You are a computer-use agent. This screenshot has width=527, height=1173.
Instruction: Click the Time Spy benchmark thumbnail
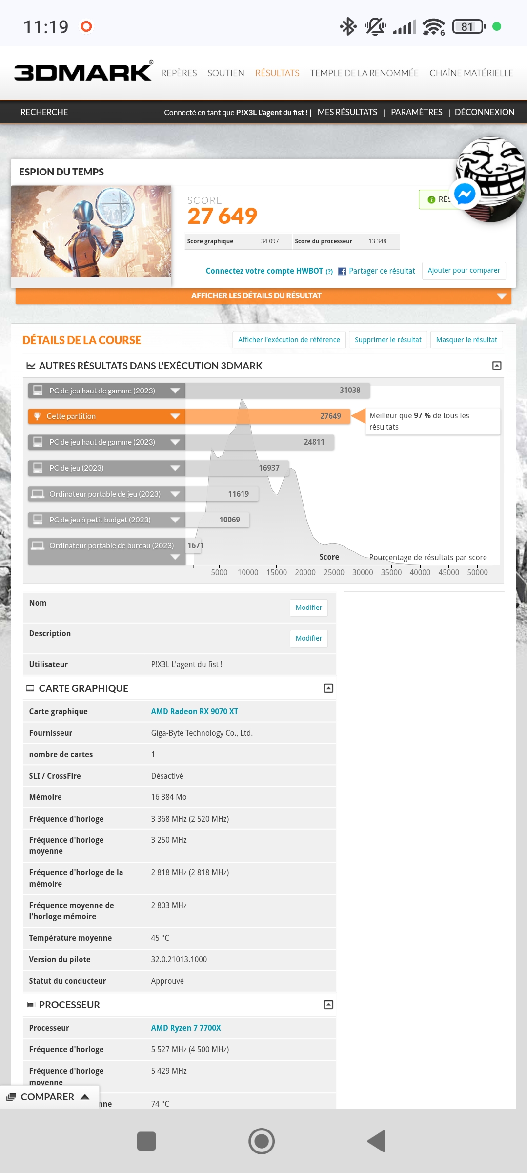pyautogui.click(x=91, y=231)
